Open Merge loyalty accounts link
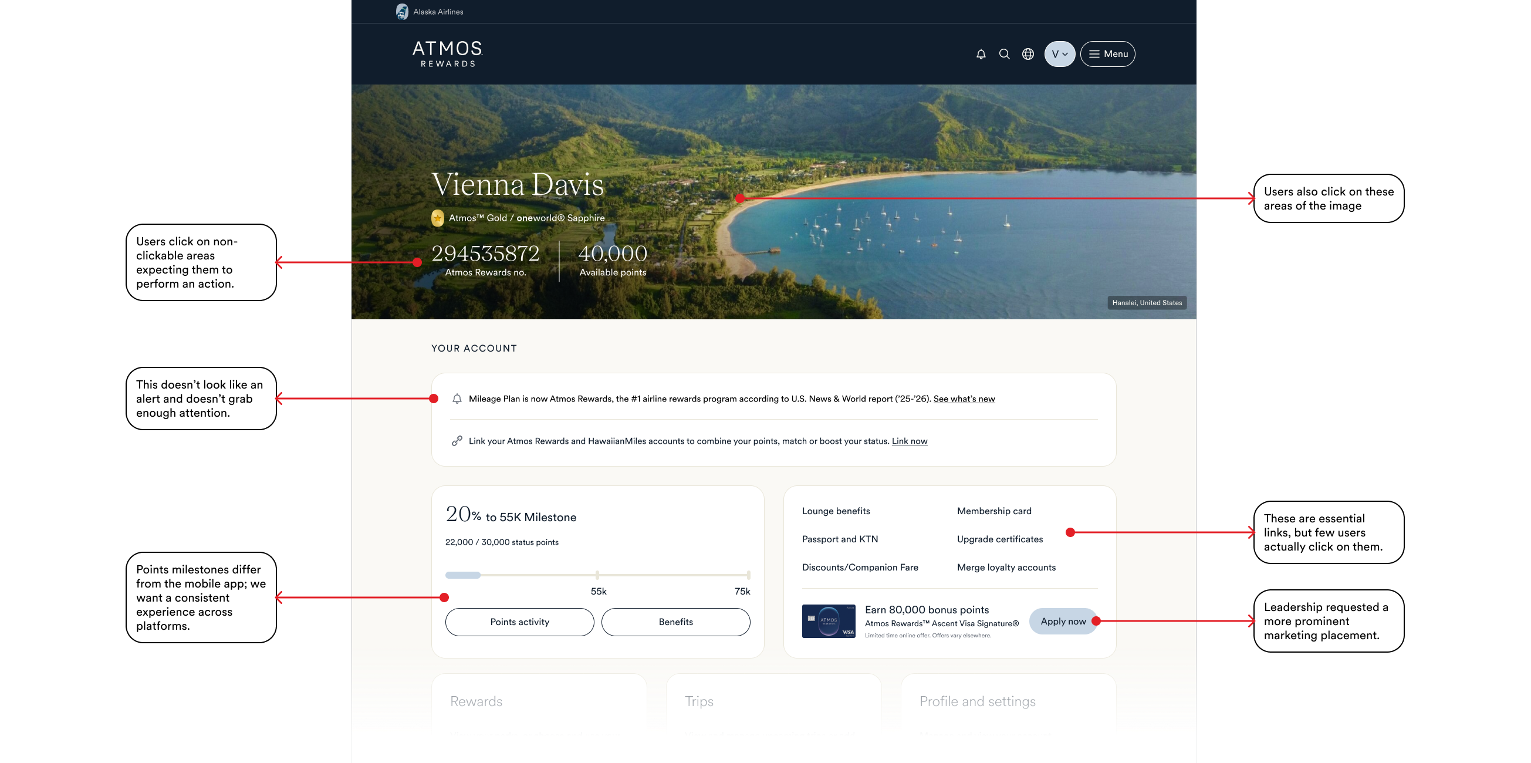 (1006, 568)
